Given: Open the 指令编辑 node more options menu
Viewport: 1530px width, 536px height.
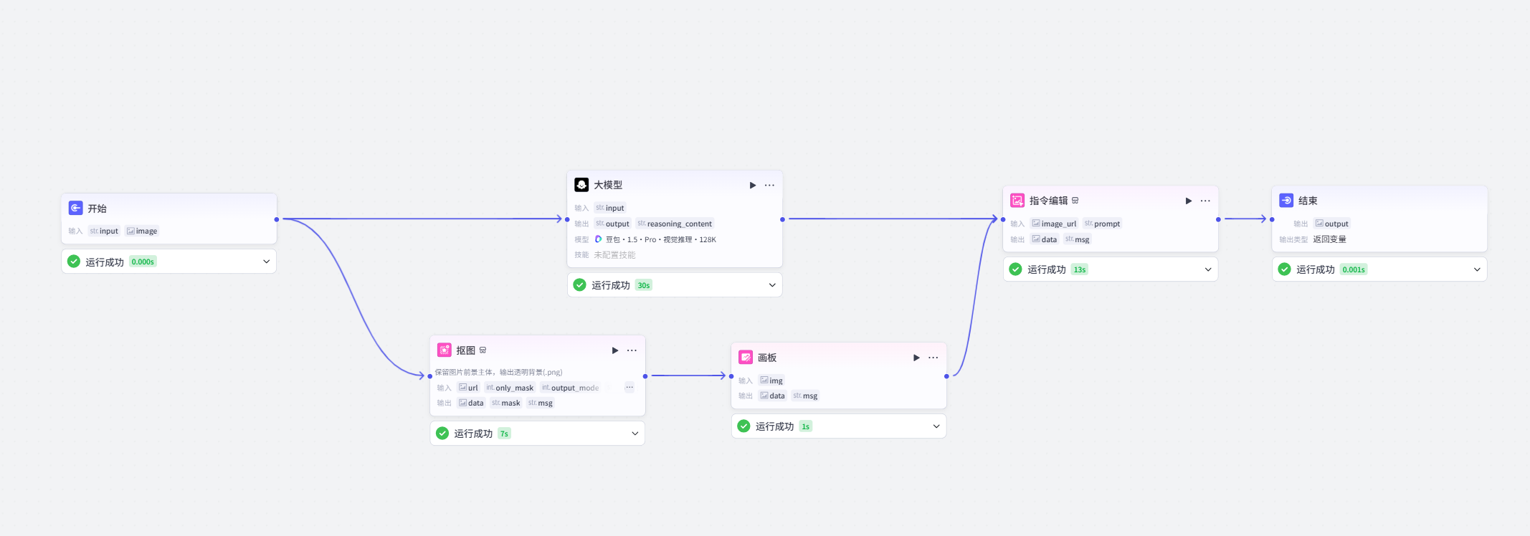Looking at the screenshot, I should (x=1205, y=201).
